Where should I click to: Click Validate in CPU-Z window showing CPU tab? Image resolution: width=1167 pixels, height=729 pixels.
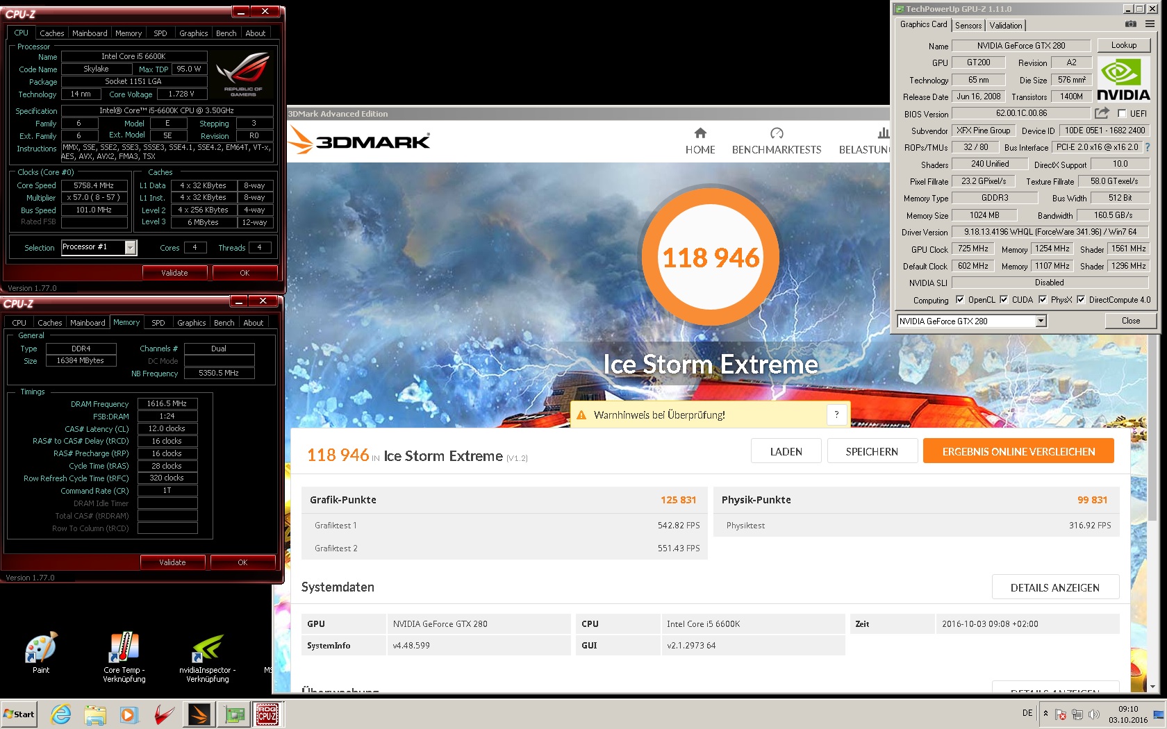click(x=174, y=273)
